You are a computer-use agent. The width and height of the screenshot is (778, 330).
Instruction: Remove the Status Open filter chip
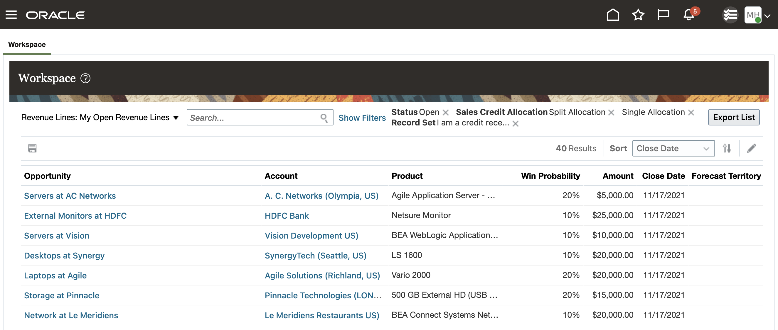pos(445,113)
